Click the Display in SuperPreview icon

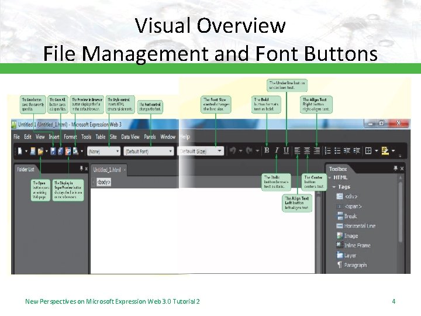point(68,152)
